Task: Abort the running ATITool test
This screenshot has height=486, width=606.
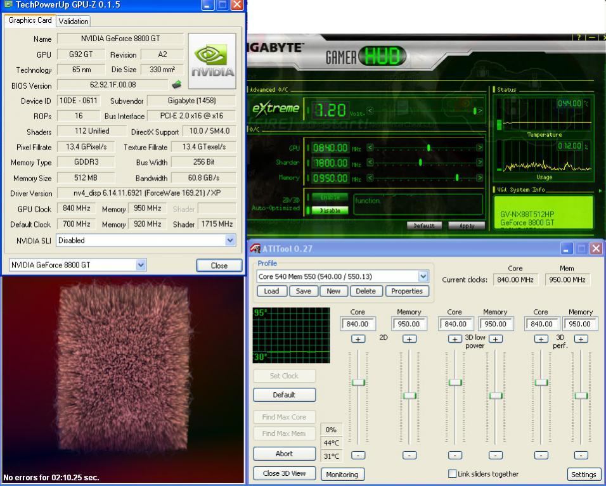Action: click(x=284, y=454)
